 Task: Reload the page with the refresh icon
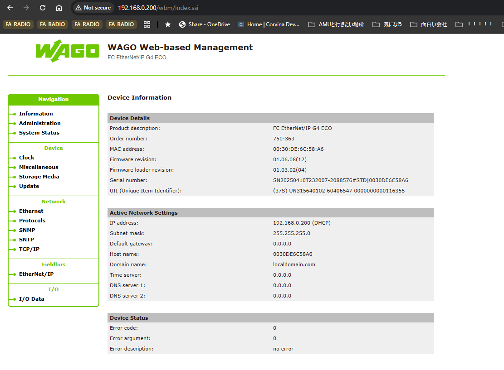click(x=43, y=8)
